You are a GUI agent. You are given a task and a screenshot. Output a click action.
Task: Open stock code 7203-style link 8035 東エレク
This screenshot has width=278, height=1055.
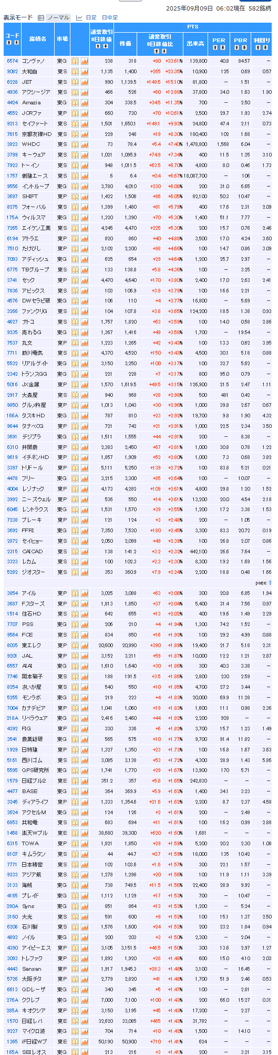pyautogui.click(x=12, y=646)
